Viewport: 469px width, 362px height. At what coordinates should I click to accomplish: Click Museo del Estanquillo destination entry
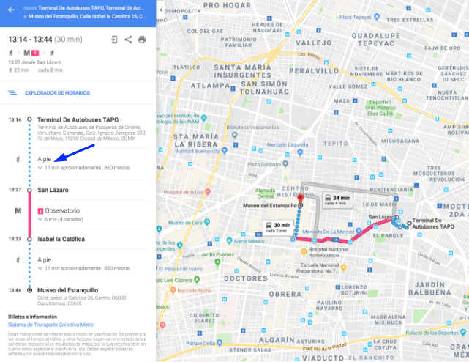(67, 290)
